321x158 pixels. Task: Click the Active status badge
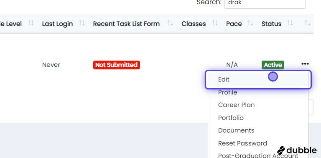(273, 65)
